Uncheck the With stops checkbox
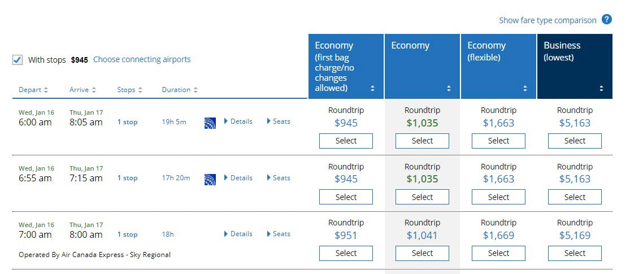This screenshot has width=630, height=274. pos(18,60)
